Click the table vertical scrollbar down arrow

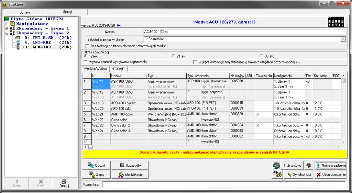click(x=343, y=142)
